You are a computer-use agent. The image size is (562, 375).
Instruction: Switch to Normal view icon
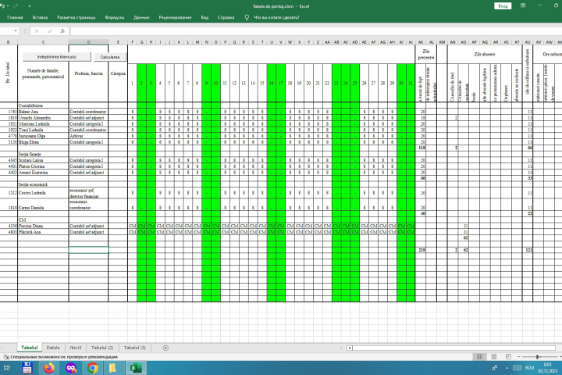click(x=479, y=356)
